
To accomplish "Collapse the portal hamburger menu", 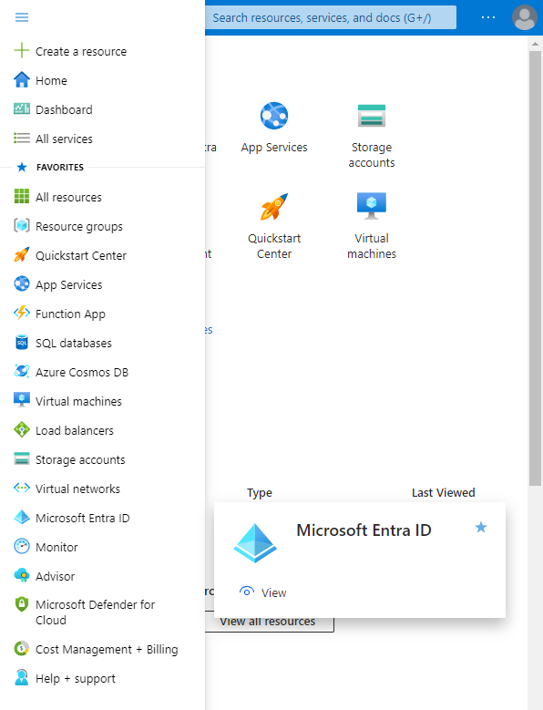I will click(22, 17).
